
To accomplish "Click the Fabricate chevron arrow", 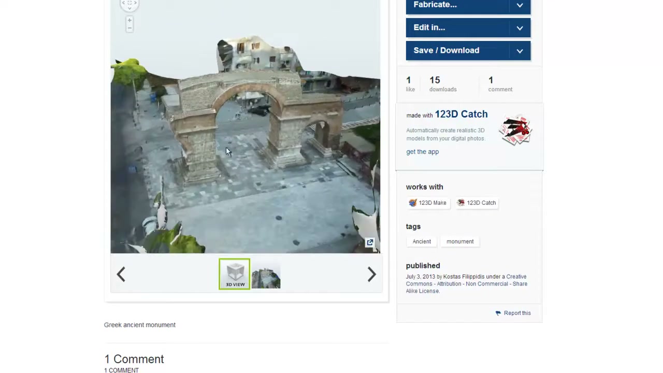I will [x=520, y=5].
